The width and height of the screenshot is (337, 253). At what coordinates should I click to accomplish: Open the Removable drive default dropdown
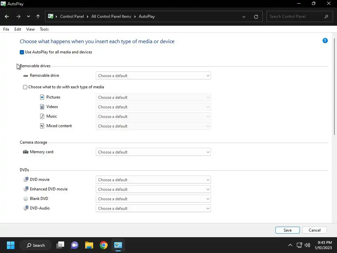(x=153, y=76)
